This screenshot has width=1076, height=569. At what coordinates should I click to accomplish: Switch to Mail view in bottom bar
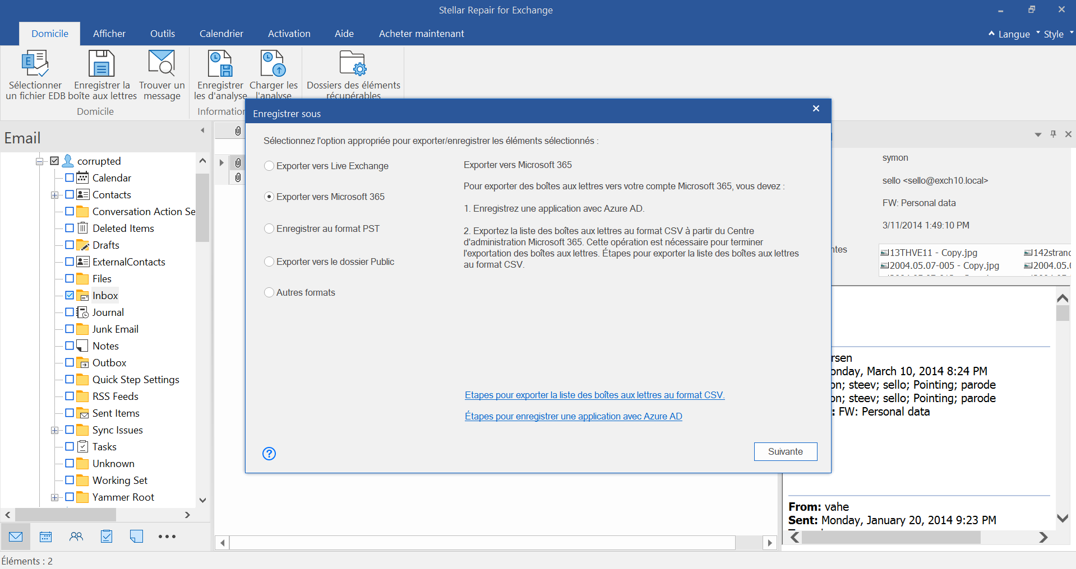(16, 537)
